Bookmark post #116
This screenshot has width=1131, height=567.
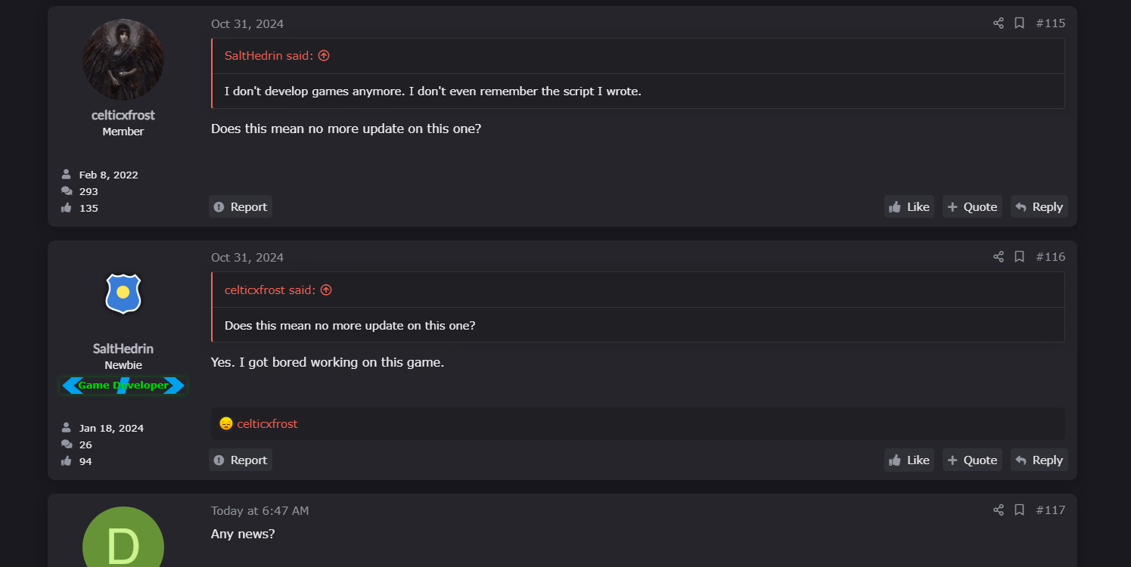pos(1019,257)
